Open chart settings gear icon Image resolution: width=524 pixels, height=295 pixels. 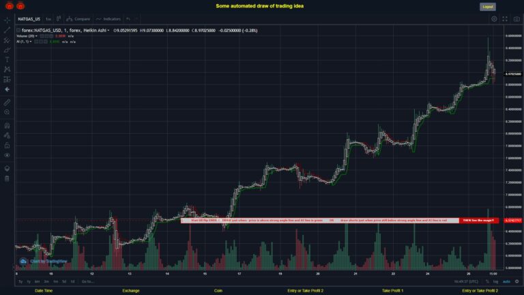(x=494, y=19)
